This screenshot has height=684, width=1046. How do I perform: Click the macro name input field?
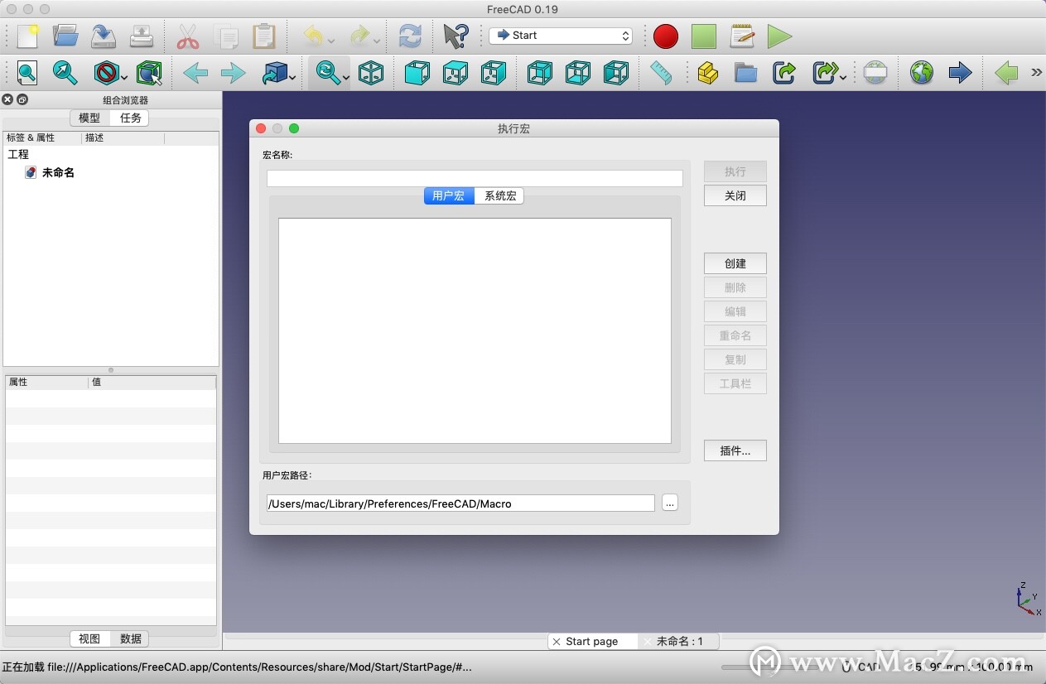(475, 178)
